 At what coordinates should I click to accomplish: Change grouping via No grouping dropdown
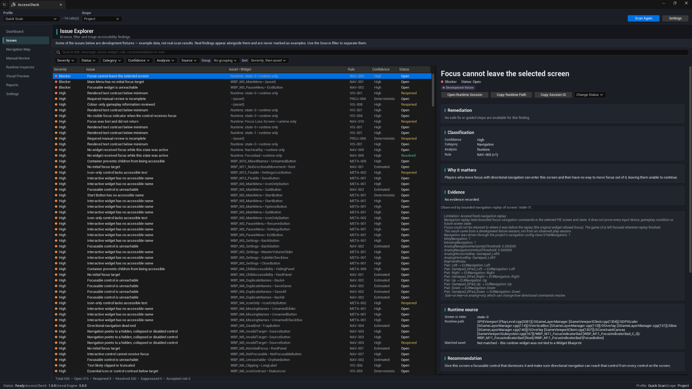click(225, 60)
